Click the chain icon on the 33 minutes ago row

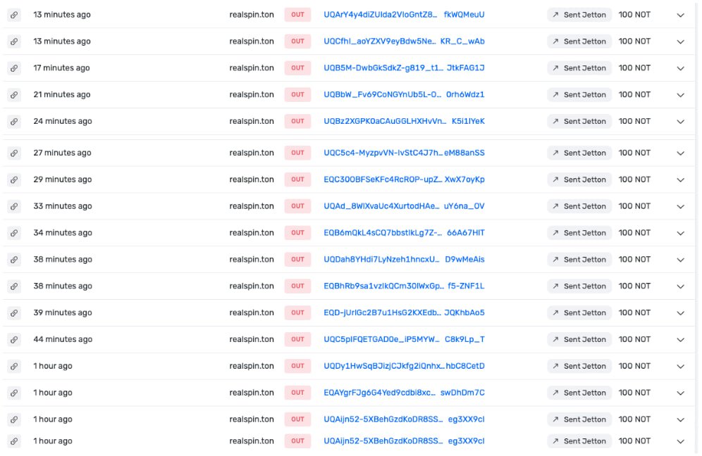pos(14,206)
